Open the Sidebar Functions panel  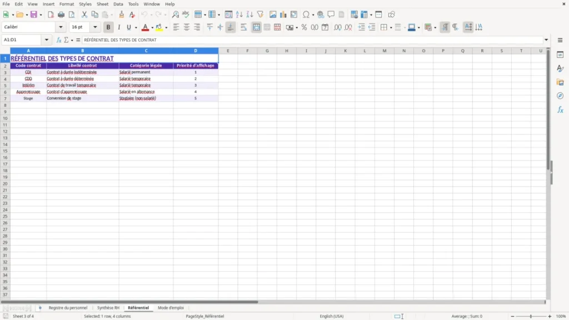point(560,109)
